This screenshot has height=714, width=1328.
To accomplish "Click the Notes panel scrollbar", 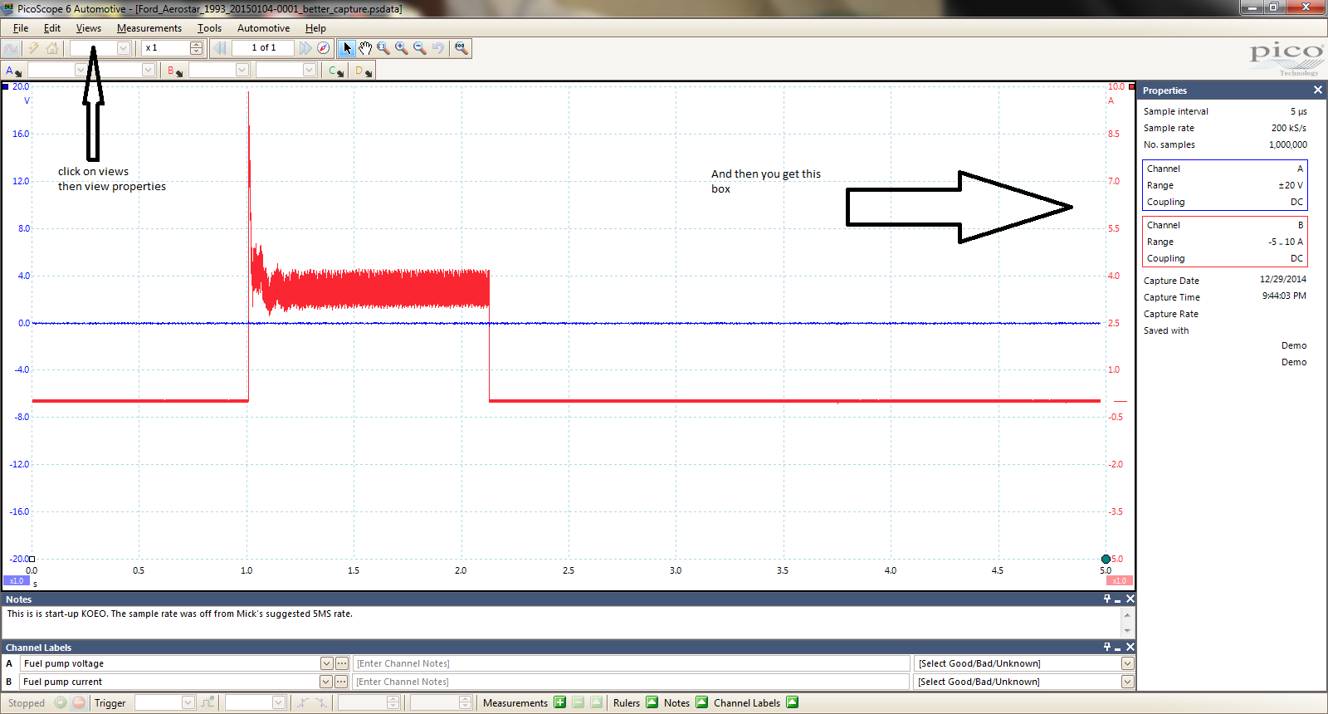I will coord(1127,622).
